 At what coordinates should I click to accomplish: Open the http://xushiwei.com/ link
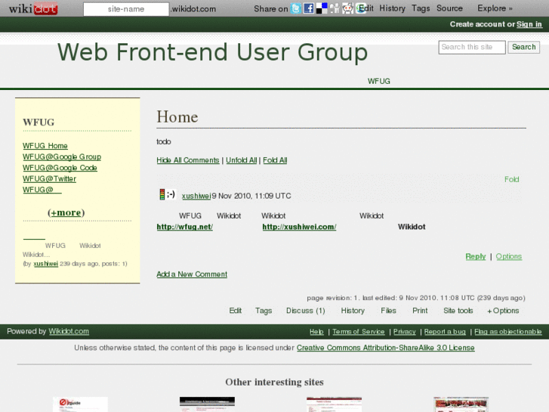coord(299,227)
